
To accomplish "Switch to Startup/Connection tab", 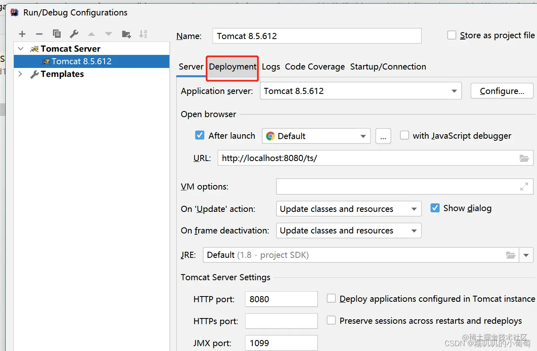I will (x=388, y=67).
